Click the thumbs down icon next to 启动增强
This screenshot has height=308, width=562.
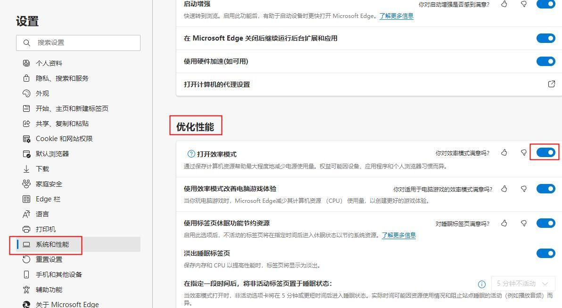tap(523, 4)
